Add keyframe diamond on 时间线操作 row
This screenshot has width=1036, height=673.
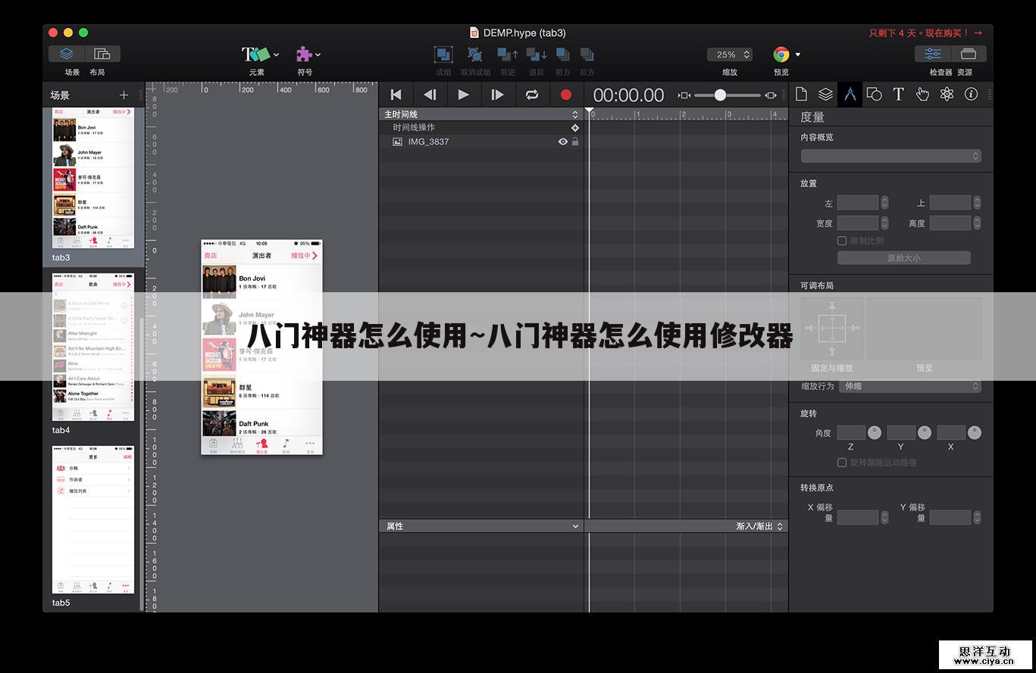pos(575,128)
